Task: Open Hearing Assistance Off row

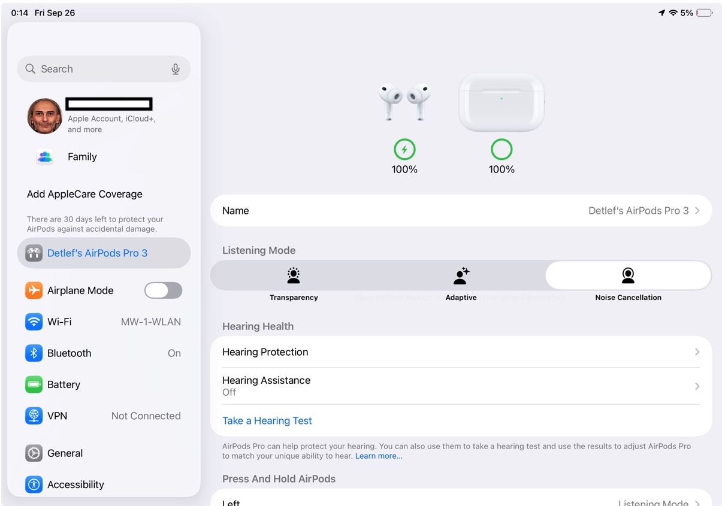Action: pos(461,386)
